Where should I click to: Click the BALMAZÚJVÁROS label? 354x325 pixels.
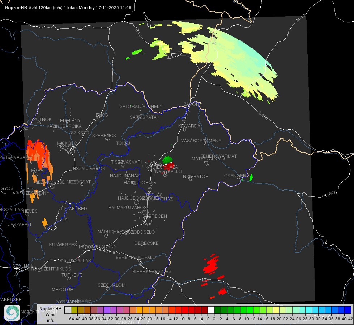click(x=128, y=207)
